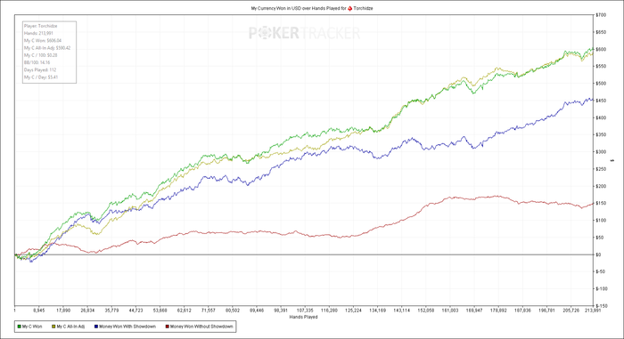Click the $50 y-axis label
The width and height of the screenshot is (624, 339).
[x=600, y=238]
